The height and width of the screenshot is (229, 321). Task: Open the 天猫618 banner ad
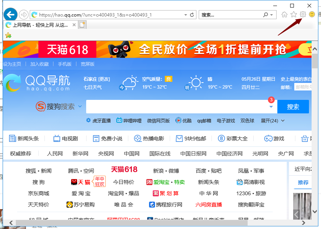157,49
